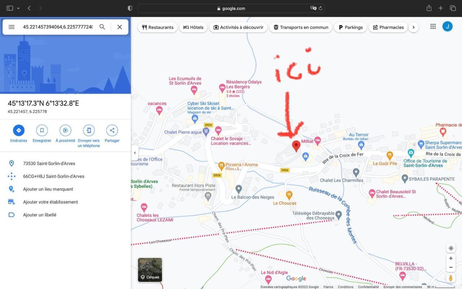Image resolution: width=462 pixels, height=289 pixels.
Task: Open Conditions link in map footer
Action: [345, 287]
